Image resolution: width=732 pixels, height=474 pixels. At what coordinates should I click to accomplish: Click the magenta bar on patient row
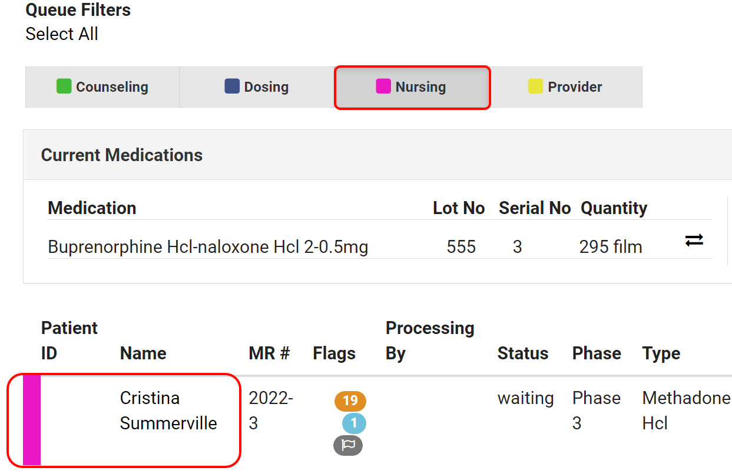coord(32,420)
